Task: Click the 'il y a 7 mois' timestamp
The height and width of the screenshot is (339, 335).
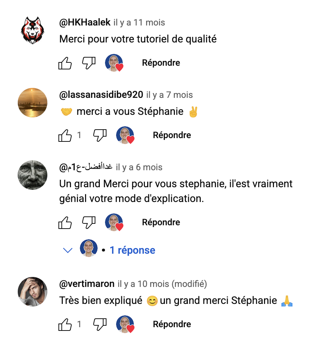Action: coord(169,95)
